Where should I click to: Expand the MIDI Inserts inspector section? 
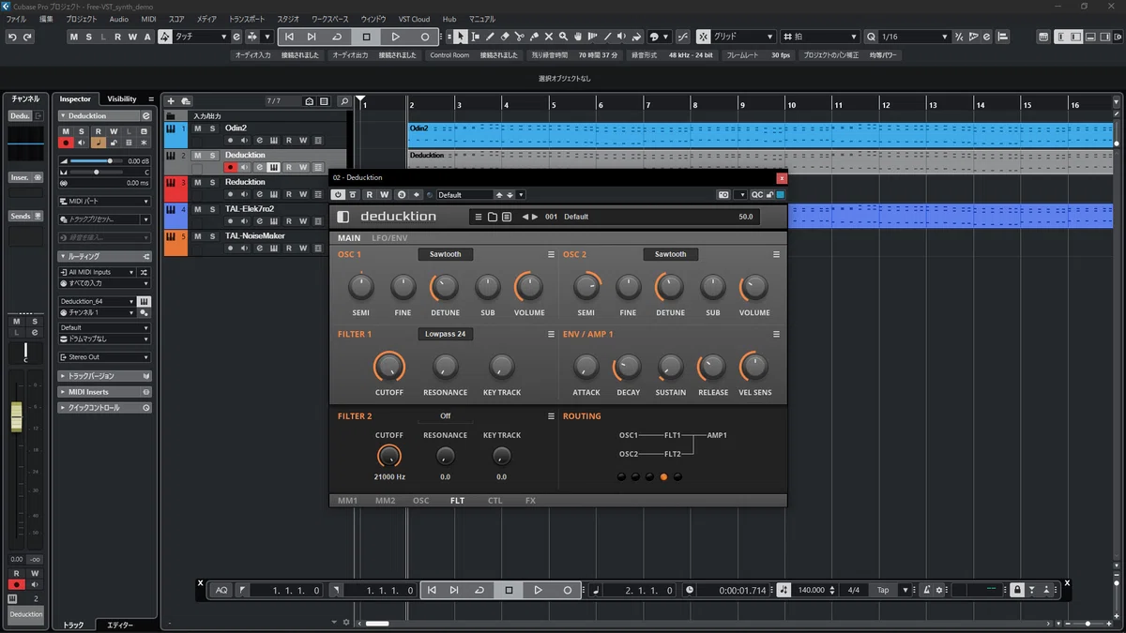click(x=104, y=392)
